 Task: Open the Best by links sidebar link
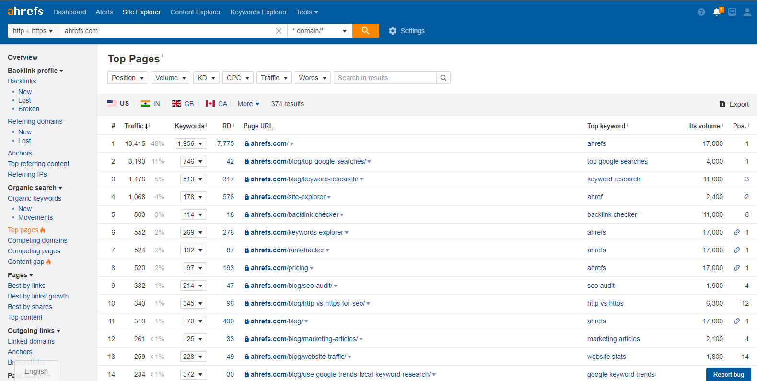[26, 286]
